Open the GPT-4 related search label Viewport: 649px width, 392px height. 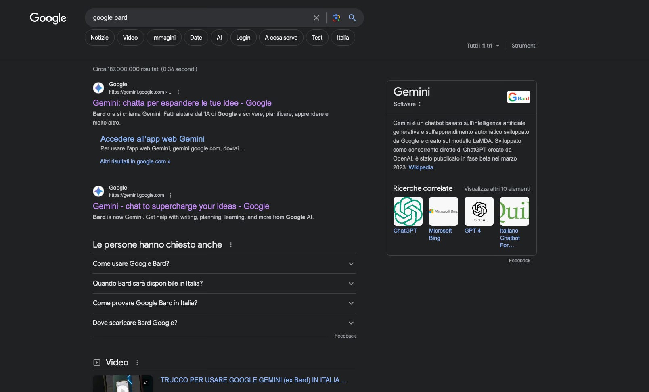tap(473, 231)
